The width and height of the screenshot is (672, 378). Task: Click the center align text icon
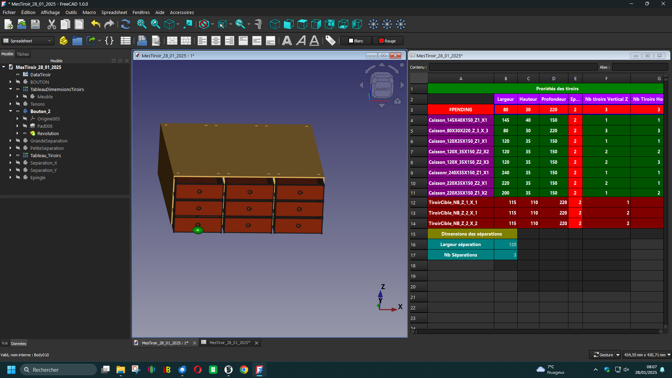[216, 41]
